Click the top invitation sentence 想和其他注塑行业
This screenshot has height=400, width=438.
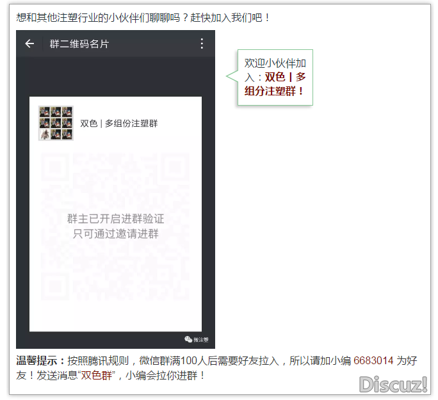(143, 17)
